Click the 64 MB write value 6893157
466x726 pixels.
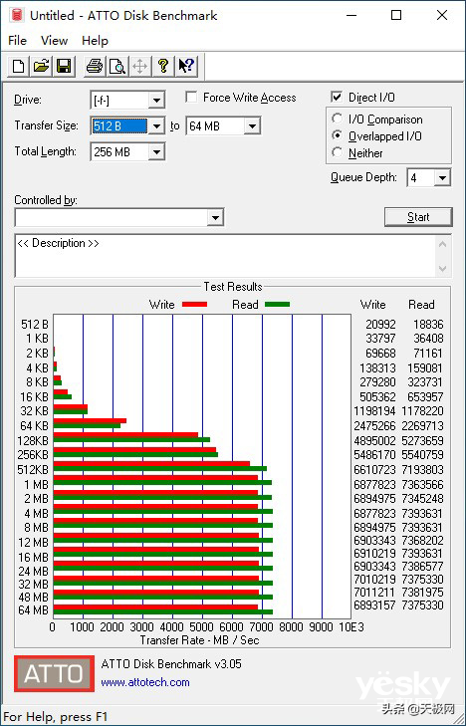tap(375, 605)
